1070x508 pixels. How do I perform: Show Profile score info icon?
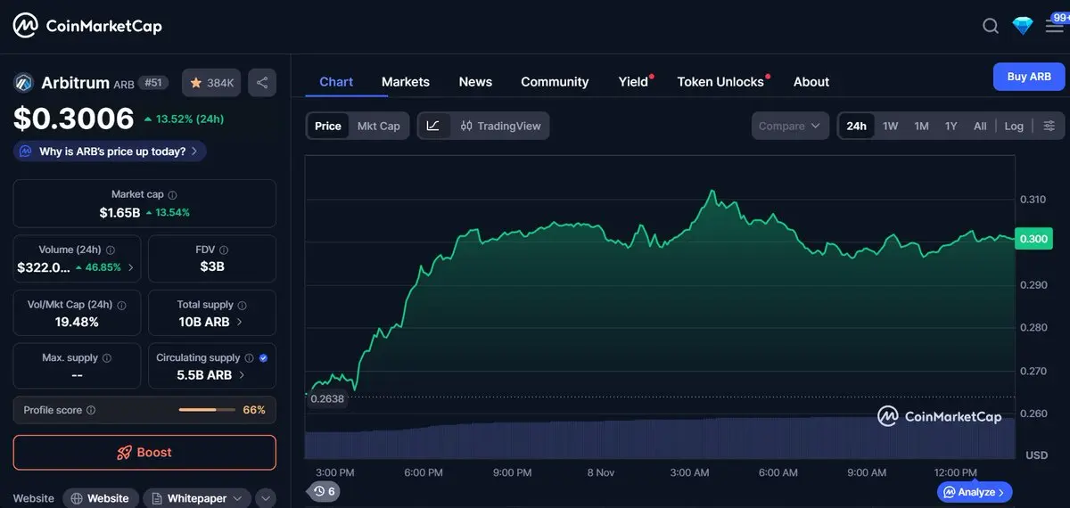(x=91, y=411)
